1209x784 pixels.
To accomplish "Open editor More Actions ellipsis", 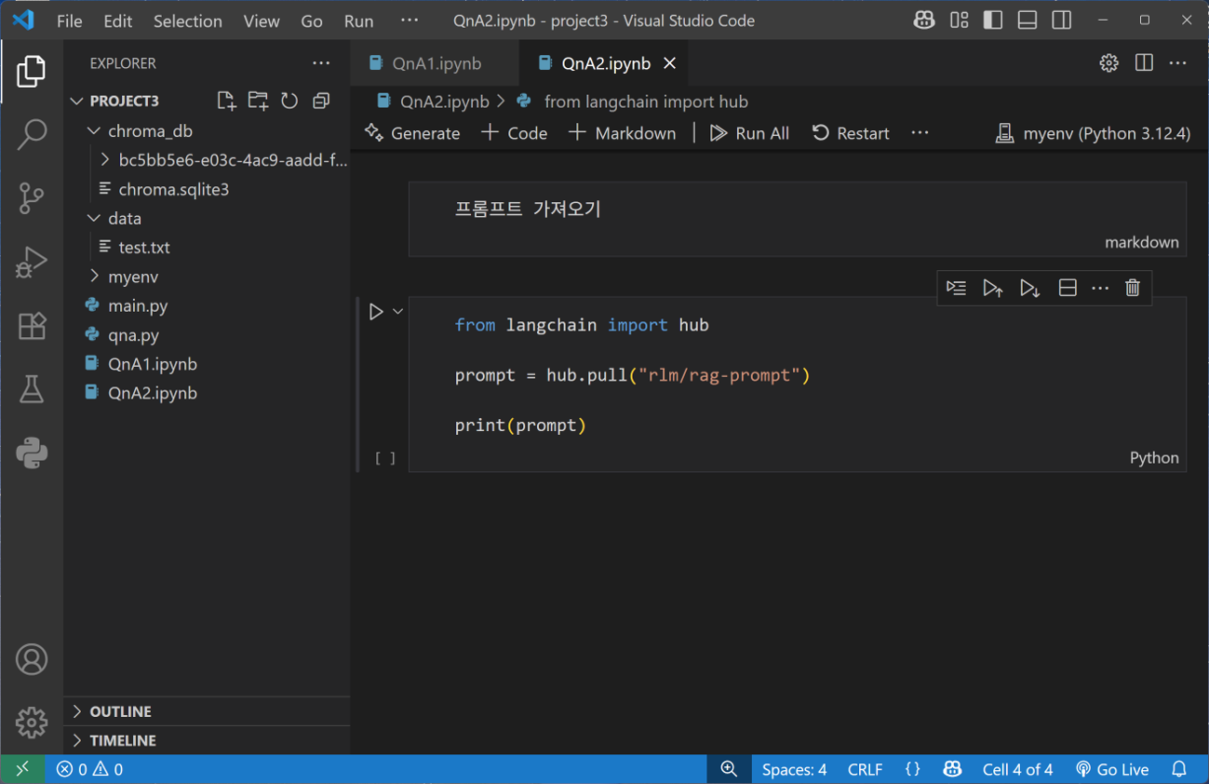I will coord(1178,63).
